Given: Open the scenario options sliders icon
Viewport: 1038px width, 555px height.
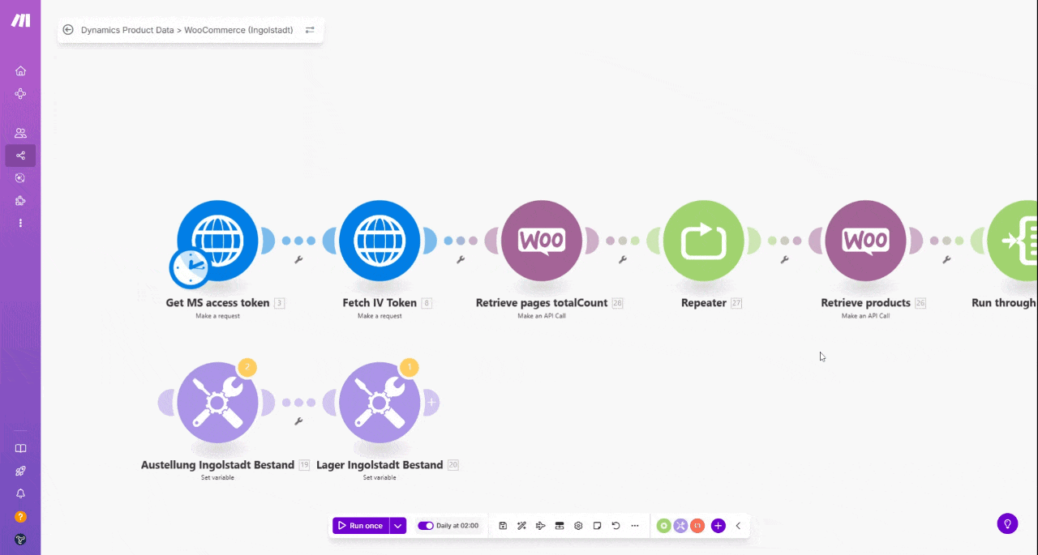Looking at the screenshot, I should tap(310, 30).
